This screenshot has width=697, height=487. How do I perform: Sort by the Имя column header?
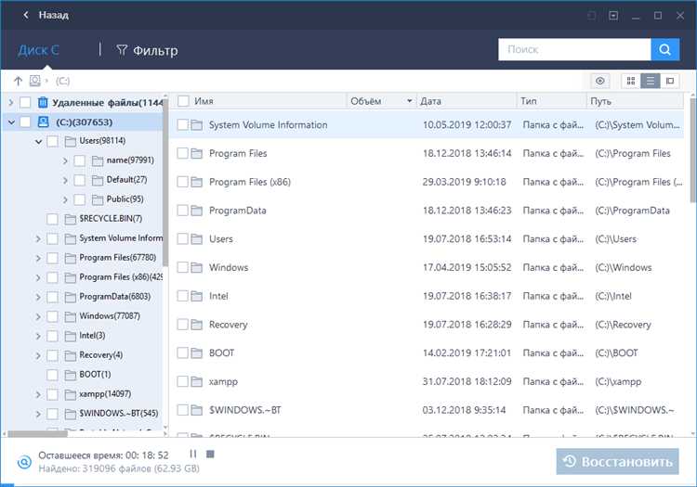(204, 101)
